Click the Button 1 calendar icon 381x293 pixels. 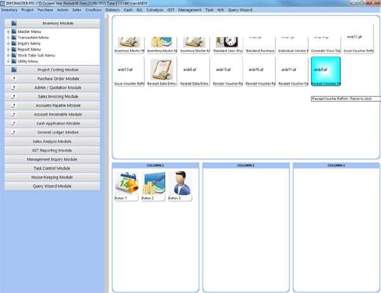[x=121, y=183]
